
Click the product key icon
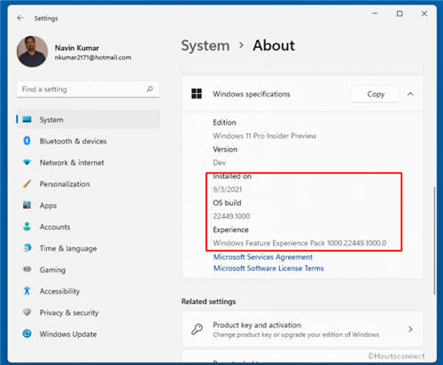(197, 329)
